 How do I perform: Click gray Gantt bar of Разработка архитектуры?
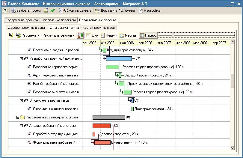pyautogui.click(x=109, y=117)
